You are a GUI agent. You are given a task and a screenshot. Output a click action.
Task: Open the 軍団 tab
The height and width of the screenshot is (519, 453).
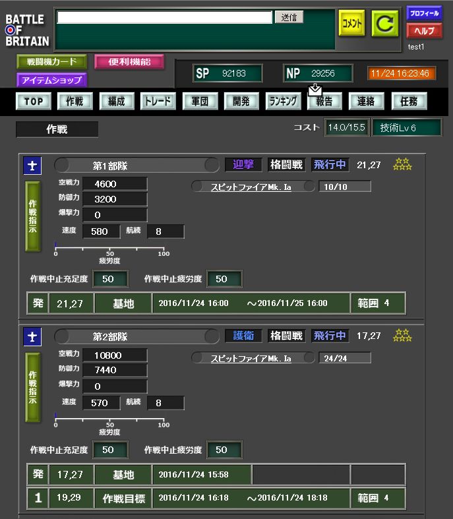200,102
